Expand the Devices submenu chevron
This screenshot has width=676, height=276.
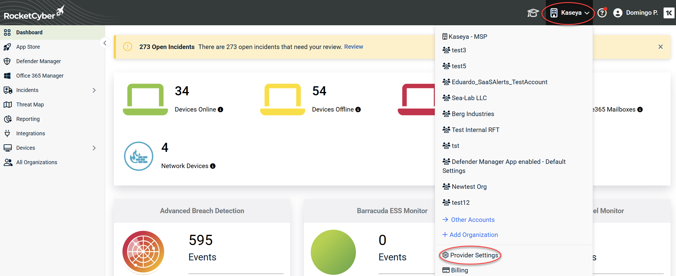[94, 148]
